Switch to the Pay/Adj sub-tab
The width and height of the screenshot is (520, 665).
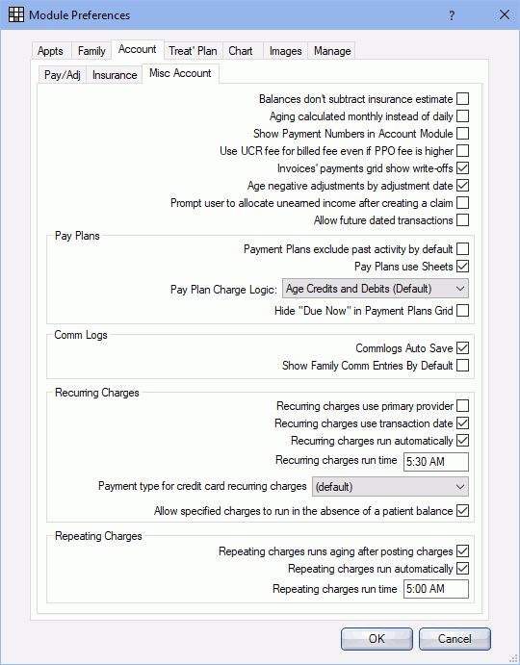point(62,75)
